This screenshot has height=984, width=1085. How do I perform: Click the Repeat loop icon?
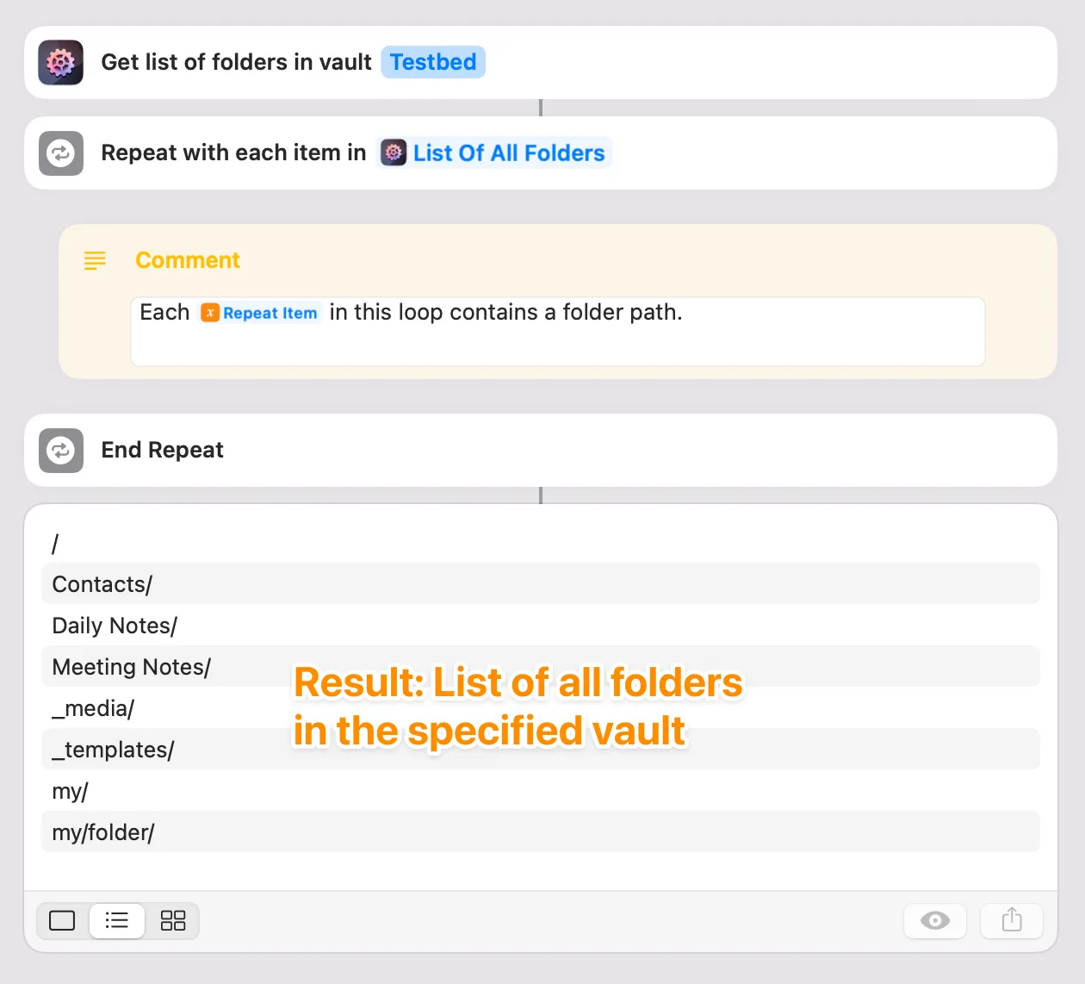pyautogui.click(x=60, y=153)
